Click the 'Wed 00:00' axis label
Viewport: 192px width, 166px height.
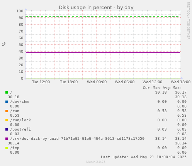tap(97, 82)
